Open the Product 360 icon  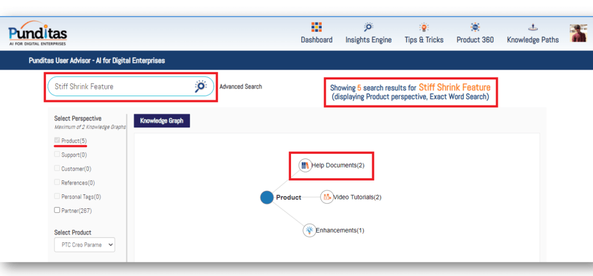click(475, 27)
